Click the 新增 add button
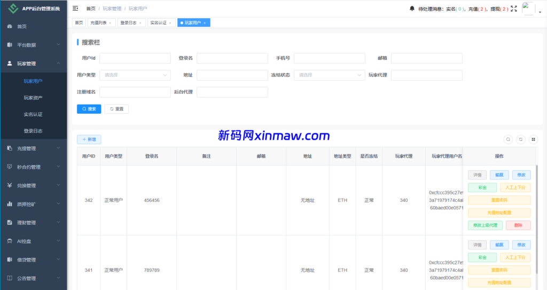The height and width of the screenshot is (290, 547). 89,139
